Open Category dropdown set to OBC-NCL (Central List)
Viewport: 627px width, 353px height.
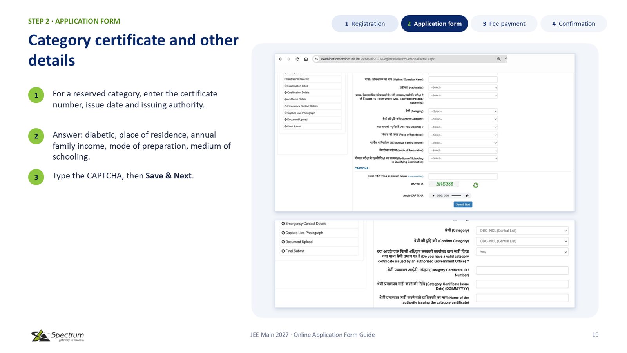click(522, 231)
